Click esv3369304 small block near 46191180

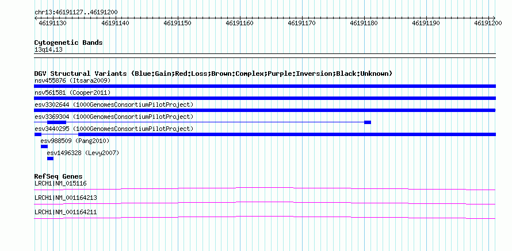(x=368, y=122)
